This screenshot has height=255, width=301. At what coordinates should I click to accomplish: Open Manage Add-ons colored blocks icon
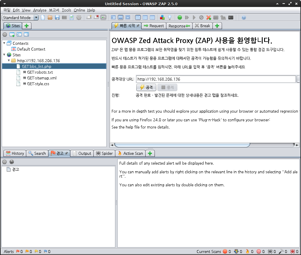[162, 18]
